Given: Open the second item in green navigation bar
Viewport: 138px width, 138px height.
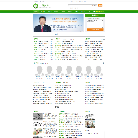Looking at the screenshot, I should 43,11.
